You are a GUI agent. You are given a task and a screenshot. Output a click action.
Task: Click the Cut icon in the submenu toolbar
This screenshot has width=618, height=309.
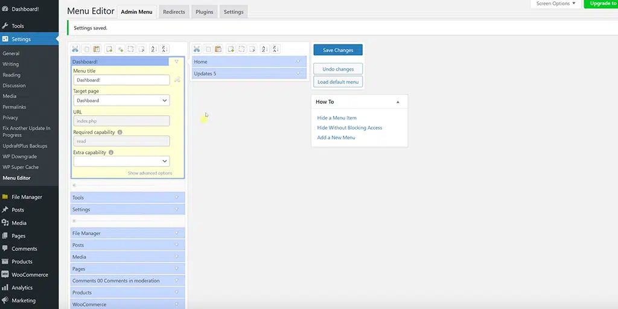coord(197,49)
